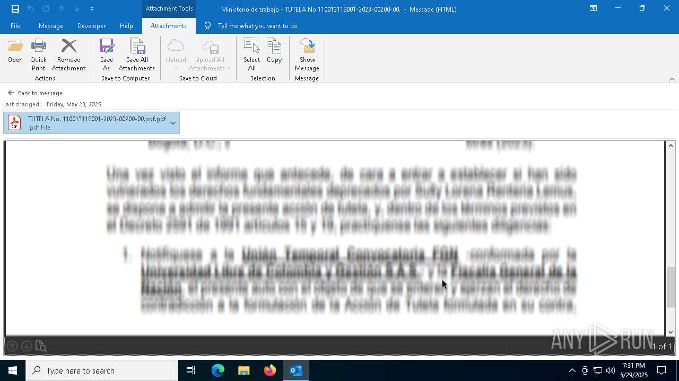Click Outlook icon on taskbar
This screenshot has height=381, width=679.
pyautogui.click(x=296, y=370)
